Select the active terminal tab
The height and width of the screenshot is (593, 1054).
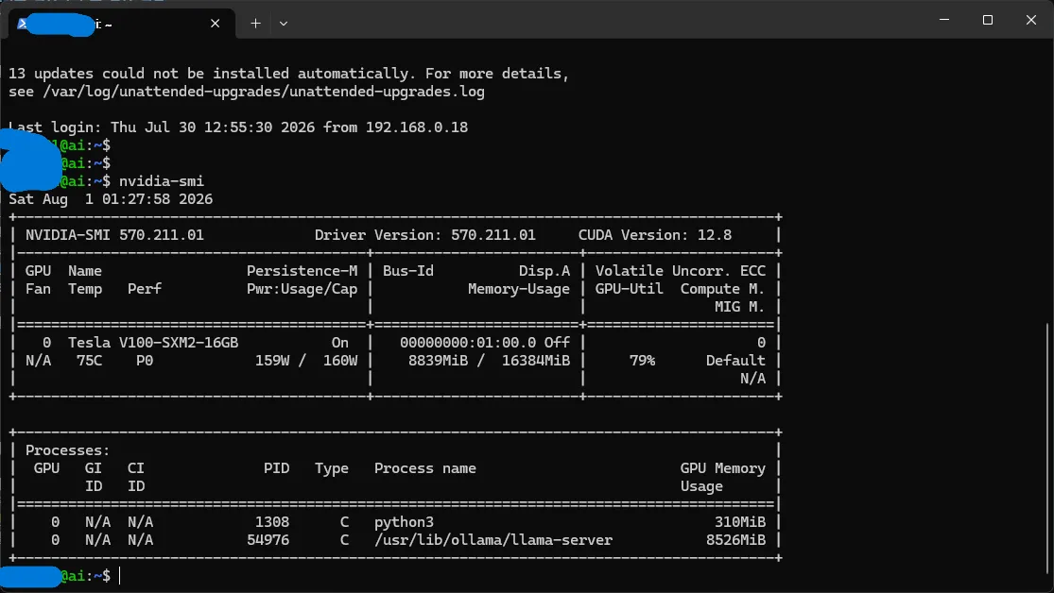[x=122, y=24]
